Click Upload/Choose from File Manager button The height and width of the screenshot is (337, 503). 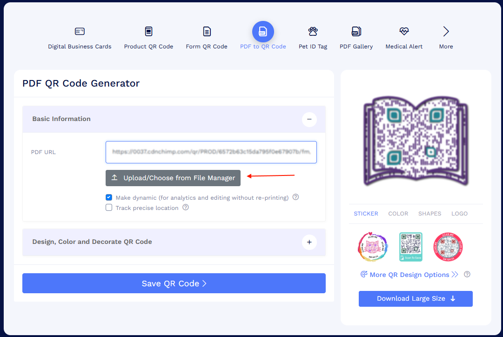point(173,178)
